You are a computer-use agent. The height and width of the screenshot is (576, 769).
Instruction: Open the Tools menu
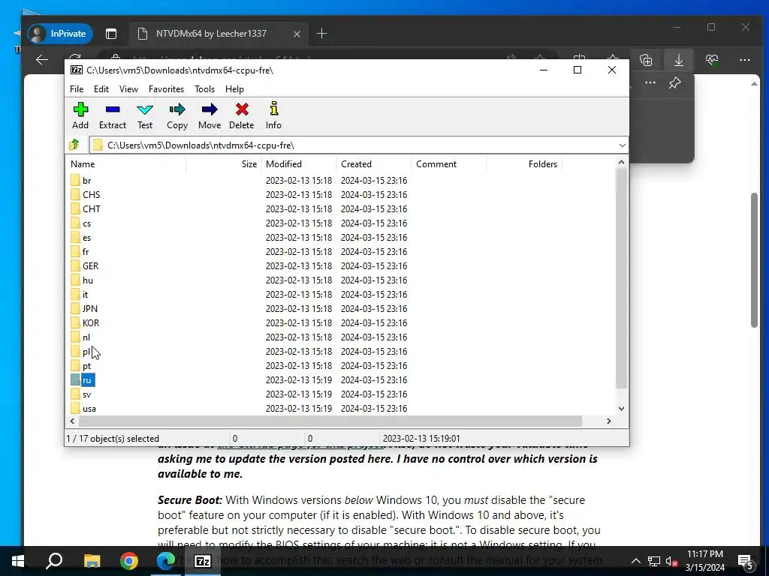(x=204, y=89)
